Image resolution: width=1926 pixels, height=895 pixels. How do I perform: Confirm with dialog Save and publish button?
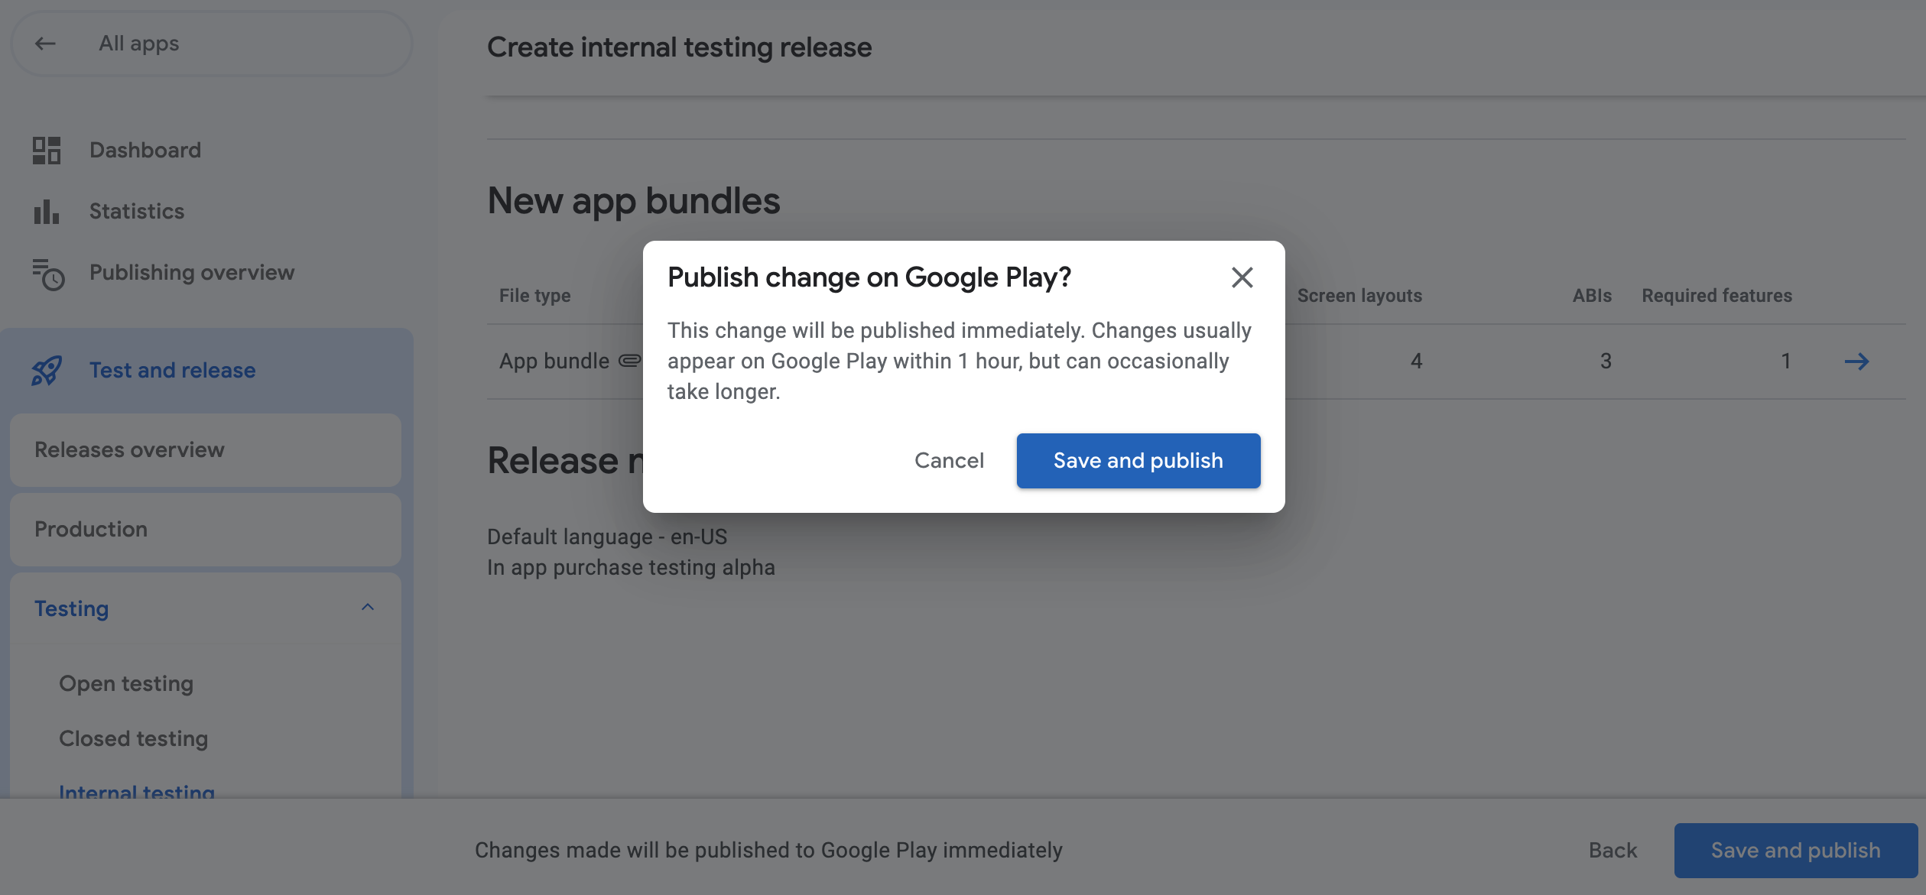coord(1138,460)
